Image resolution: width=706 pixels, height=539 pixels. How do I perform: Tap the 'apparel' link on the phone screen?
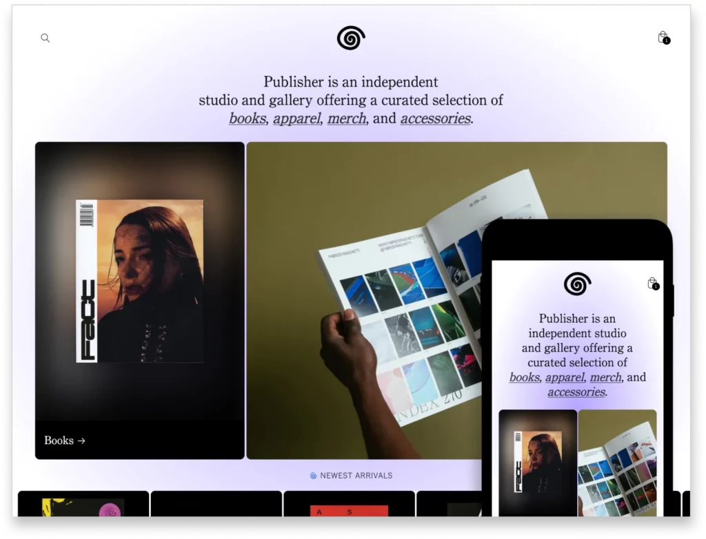(x=565, y=377)
